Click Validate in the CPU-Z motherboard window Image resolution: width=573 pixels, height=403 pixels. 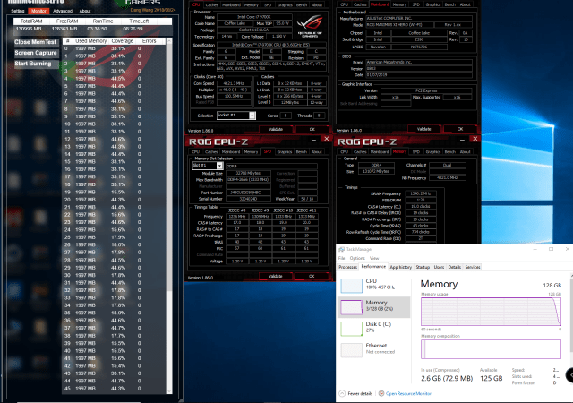tap(423, 129)
